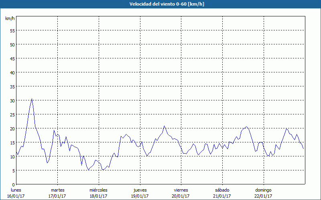This screenshot has width=321, height=200.
Task: Click the 50 tick label on the y-axis
Action: point(12,44)
